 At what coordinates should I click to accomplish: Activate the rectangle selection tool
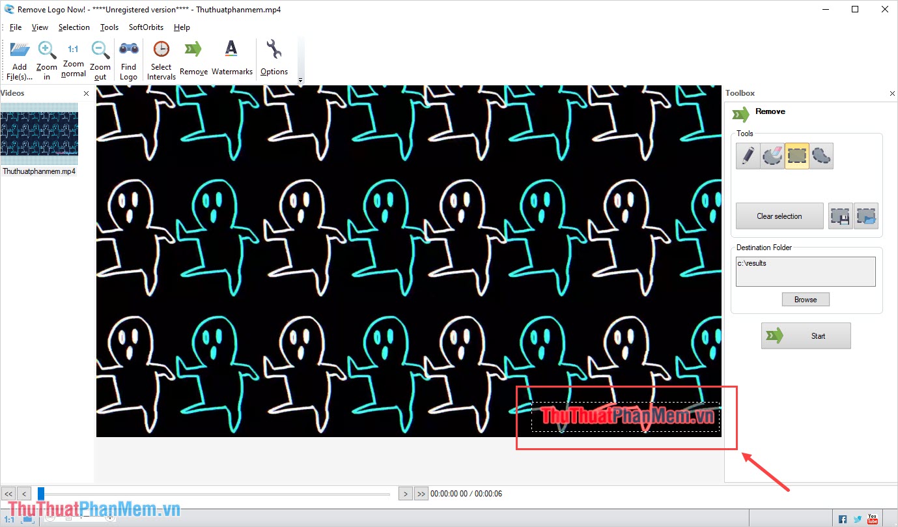796,156
